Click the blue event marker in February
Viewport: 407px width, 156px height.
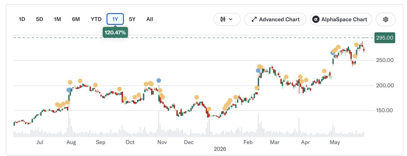pyautogui.click(x=258, y=71)
